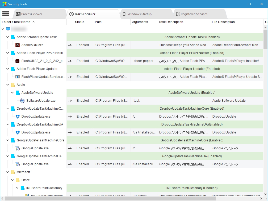This screenshot has width=268, height=201.
Task: Click the -check pepper arguments cell
Action: point(144,61)
